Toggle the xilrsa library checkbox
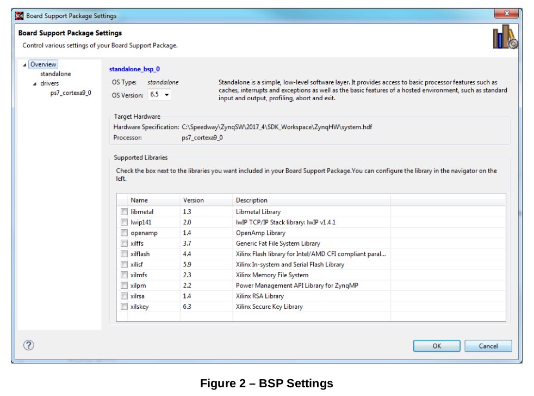This screenshot has height=396, width=534. pos(124,296)
